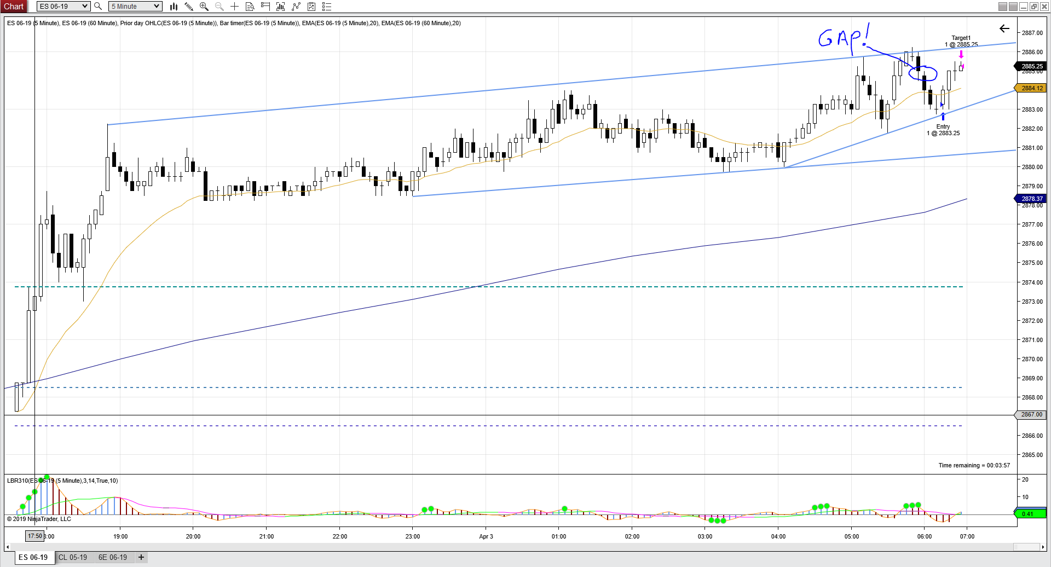
Task: Close the chart window
Action: point(1044,7)
